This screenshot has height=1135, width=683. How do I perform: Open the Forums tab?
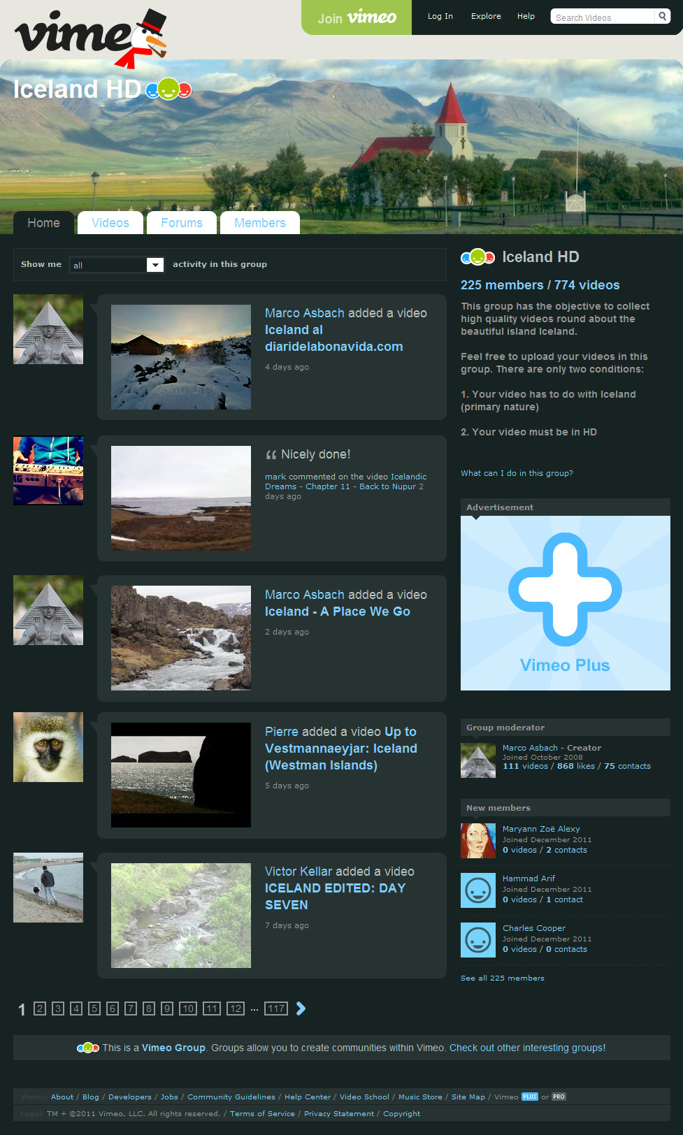click(182, 223)
